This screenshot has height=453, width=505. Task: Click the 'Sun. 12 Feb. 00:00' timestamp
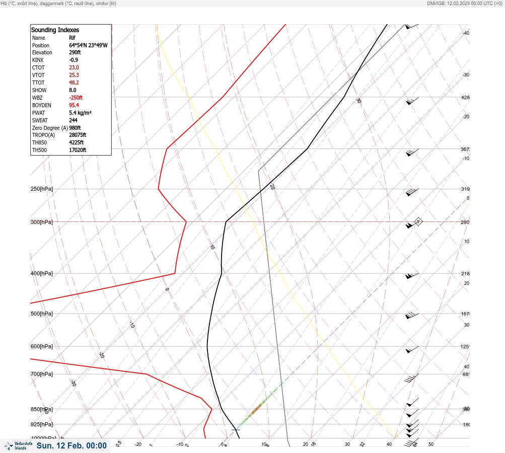[71, 445]
